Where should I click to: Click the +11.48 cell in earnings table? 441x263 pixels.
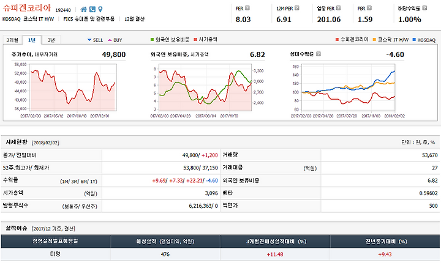click(x=275, y=254)
